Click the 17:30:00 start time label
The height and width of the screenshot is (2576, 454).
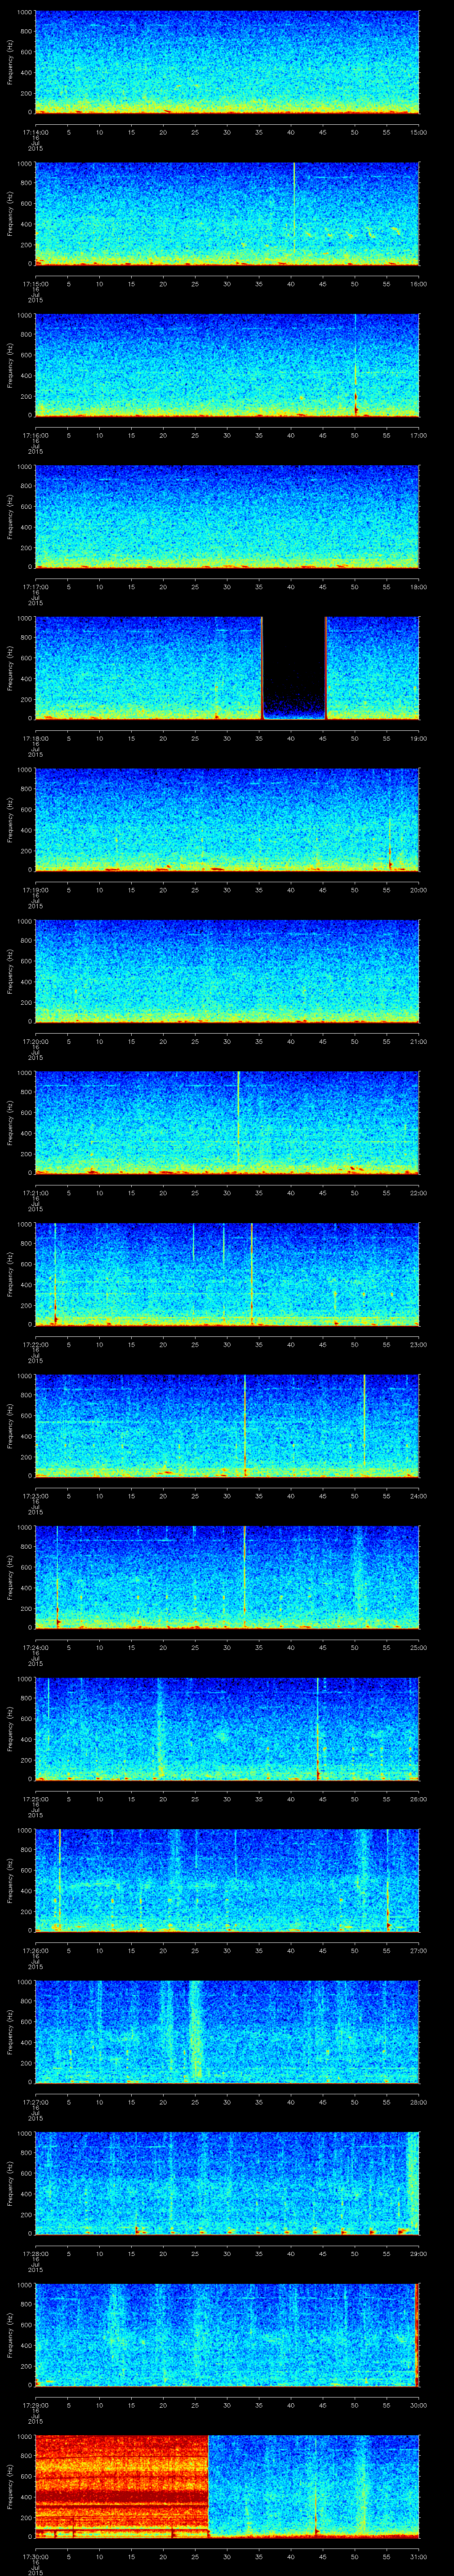[35, 2556]
